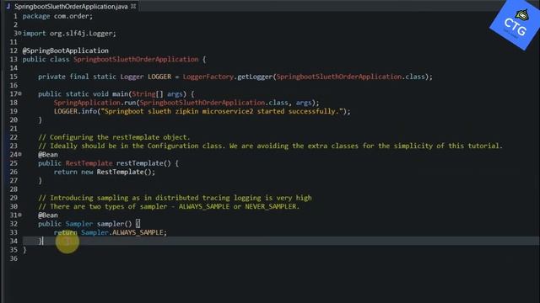The height and width of the screenshot is (303, 540).
Task: Click the LOGGER.info string on line 19
Action: 222,111
